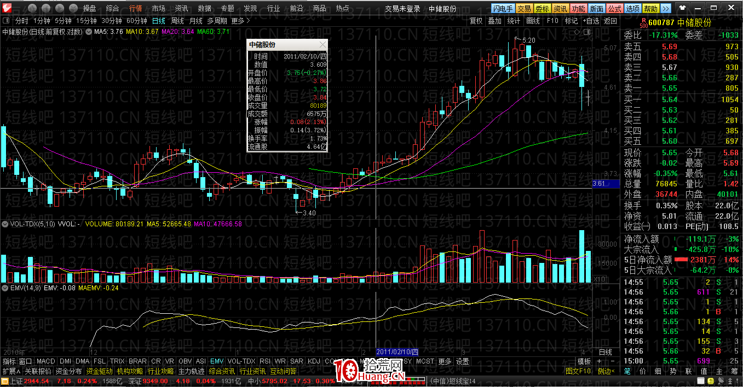Open the 公式 formula button
Image resolution: width=743 pixels, height=387 pixels.
coord(614,9)
